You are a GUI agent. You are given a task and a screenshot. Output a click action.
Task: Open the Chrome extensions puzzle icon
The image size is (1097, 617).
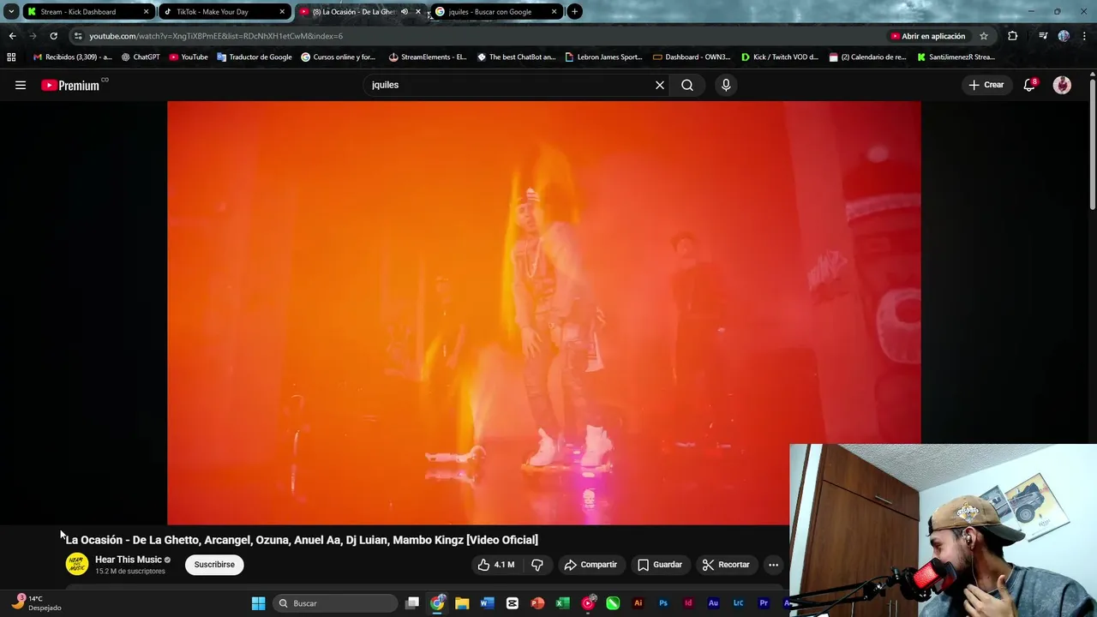1012,36
